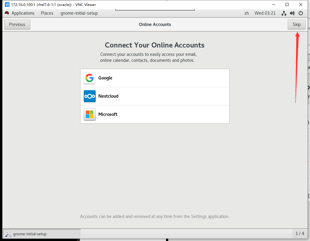Open the zh input language indicator
The height and width of the screenshot is (241, 310).
point(247,13)
